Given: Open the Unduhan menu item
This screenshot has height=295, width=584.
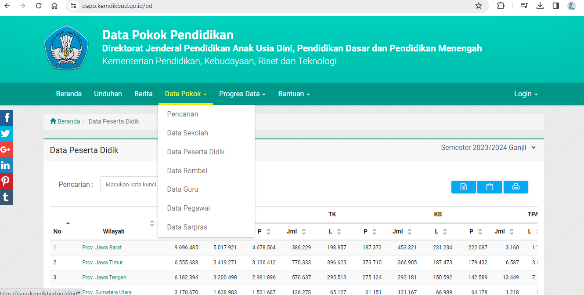Looking at the screenshot, I should (x=108, y=94).
